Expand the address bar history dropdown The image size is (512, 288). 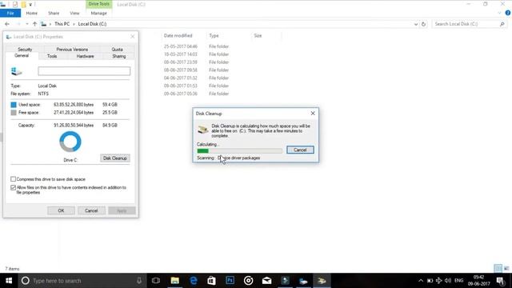[416, 24]
